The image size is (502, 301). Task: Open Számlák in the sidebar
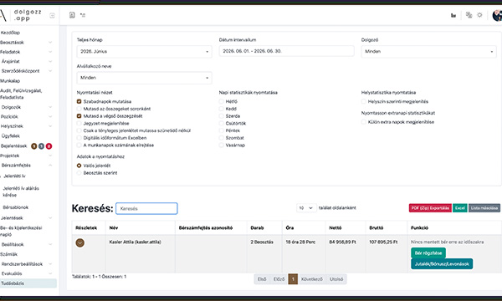pos(9,254)
